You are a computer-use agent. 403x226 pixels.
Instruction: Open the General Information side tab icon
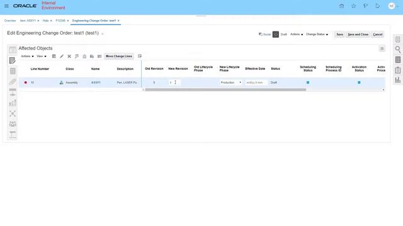[13, 50]
